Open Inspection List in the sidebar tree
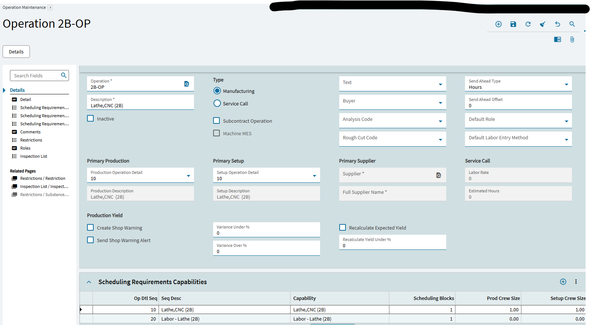Viewport: 590px width, 325px height. click(x=34, y=156)
